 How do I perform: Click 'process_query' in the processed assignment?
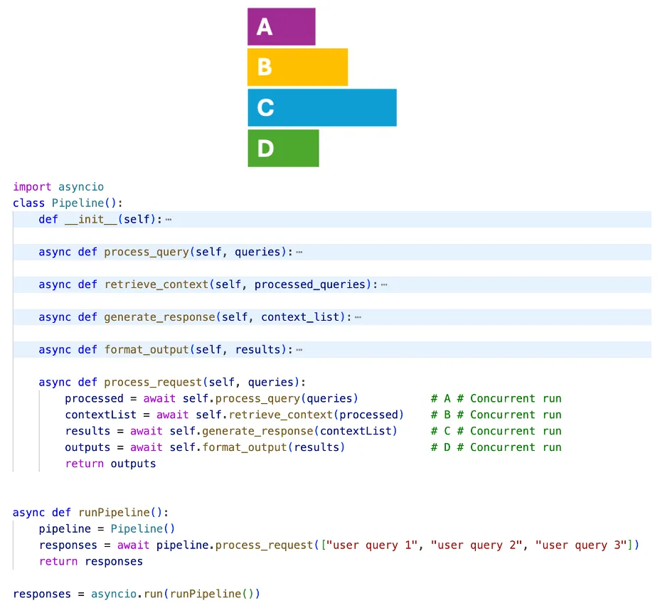(x=257, y=399)
